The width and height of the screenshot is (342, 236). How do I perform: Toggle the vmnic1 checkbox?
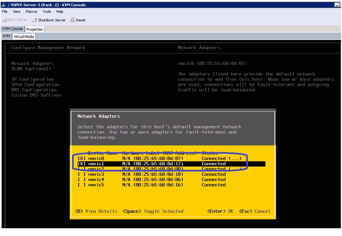point(82,164)
